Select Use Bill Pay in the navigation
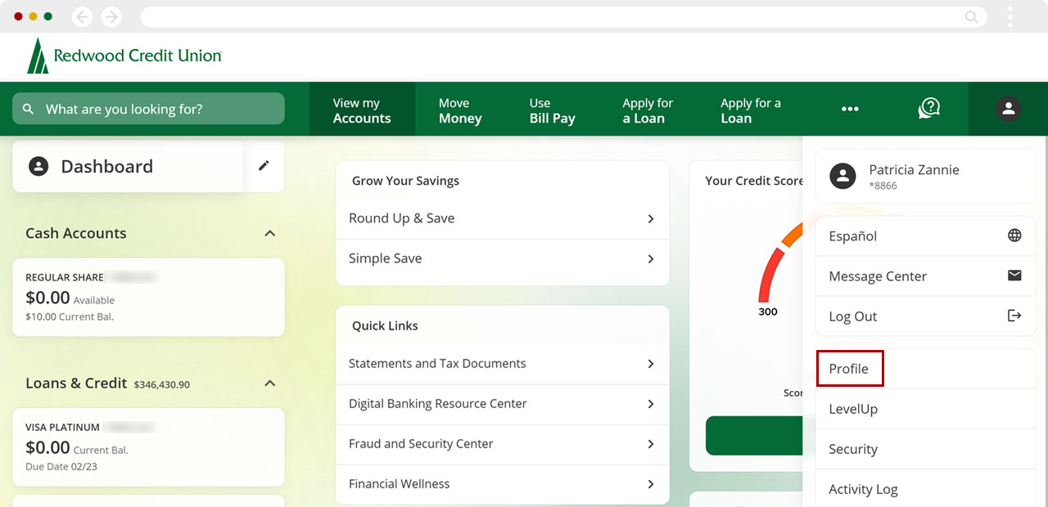The image size is (1048, 507). pyautogui.click(x=552, y=108)
